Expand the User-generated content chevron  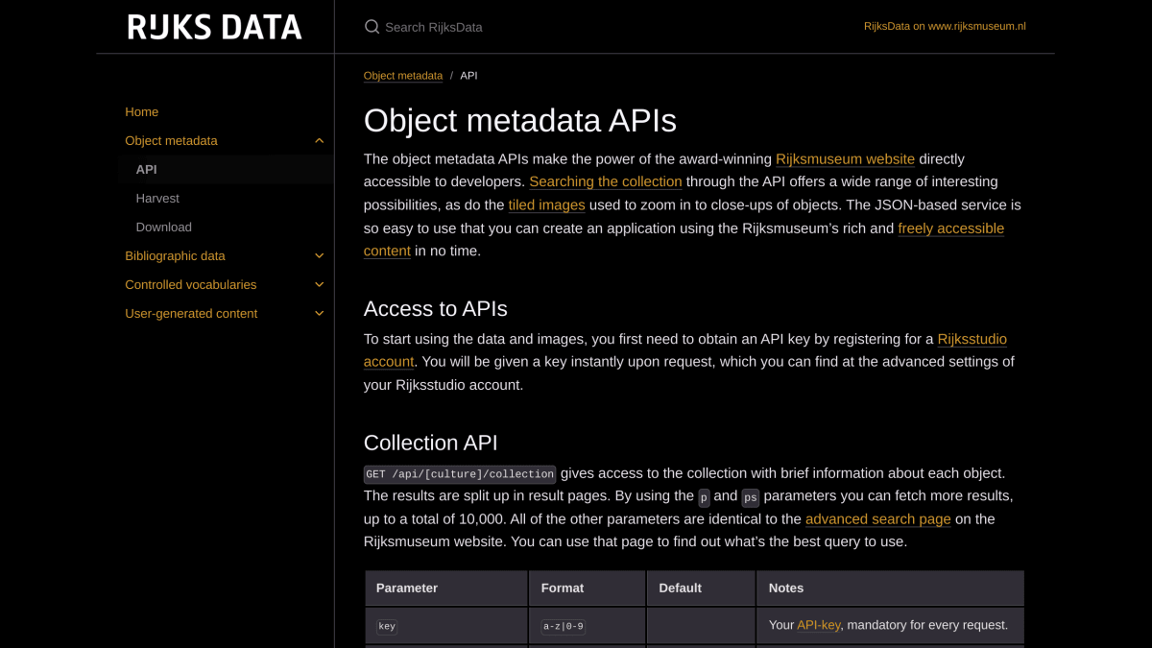320,314
